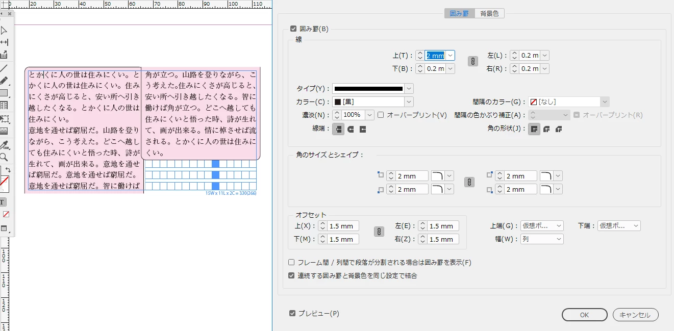674x331 pixels.
Task: Toggle オーバープリント(V) checkbox
Action: coord(381,115)
